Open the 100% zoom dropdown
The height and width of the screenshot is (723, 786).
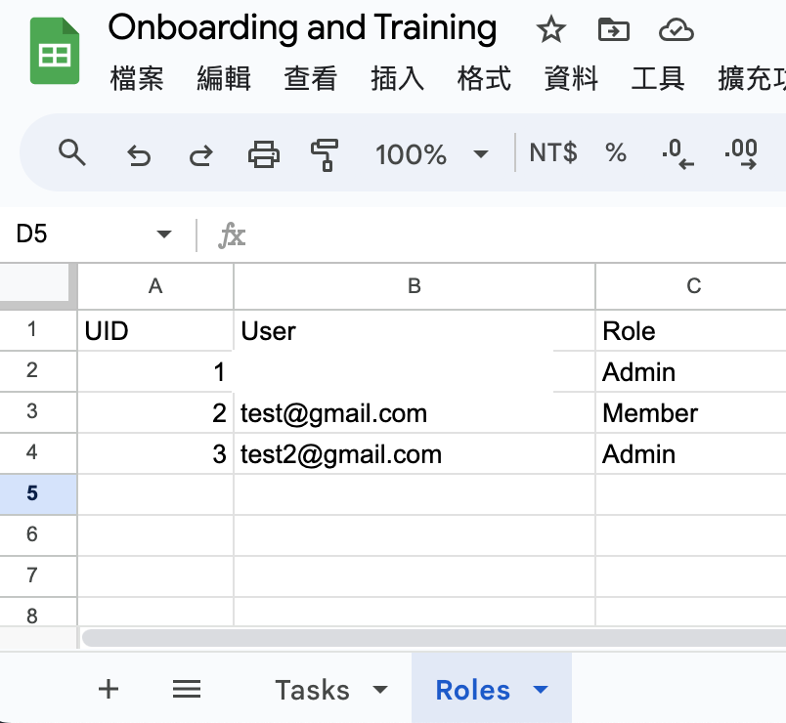(431, 153)
